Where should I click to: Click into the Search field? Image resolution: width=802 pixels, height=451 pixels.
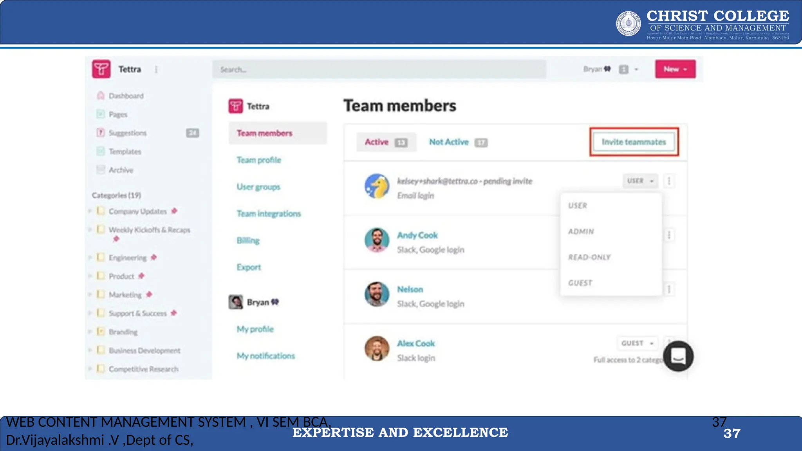[x=379, y=69]
